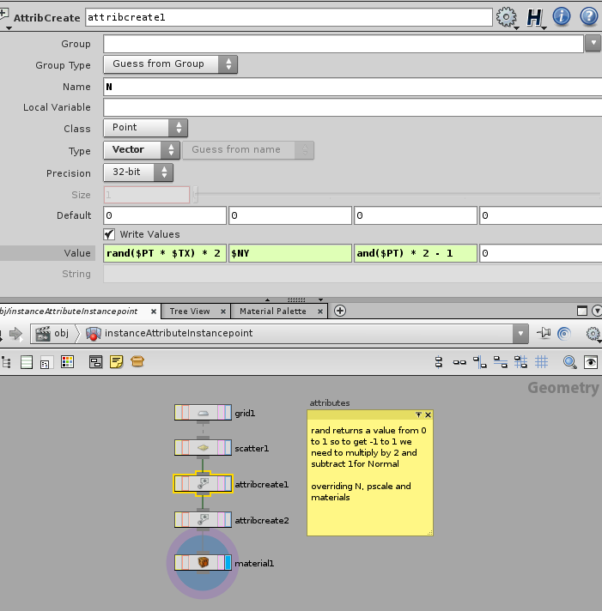Click the scatter1 node icon

point(204,448)
